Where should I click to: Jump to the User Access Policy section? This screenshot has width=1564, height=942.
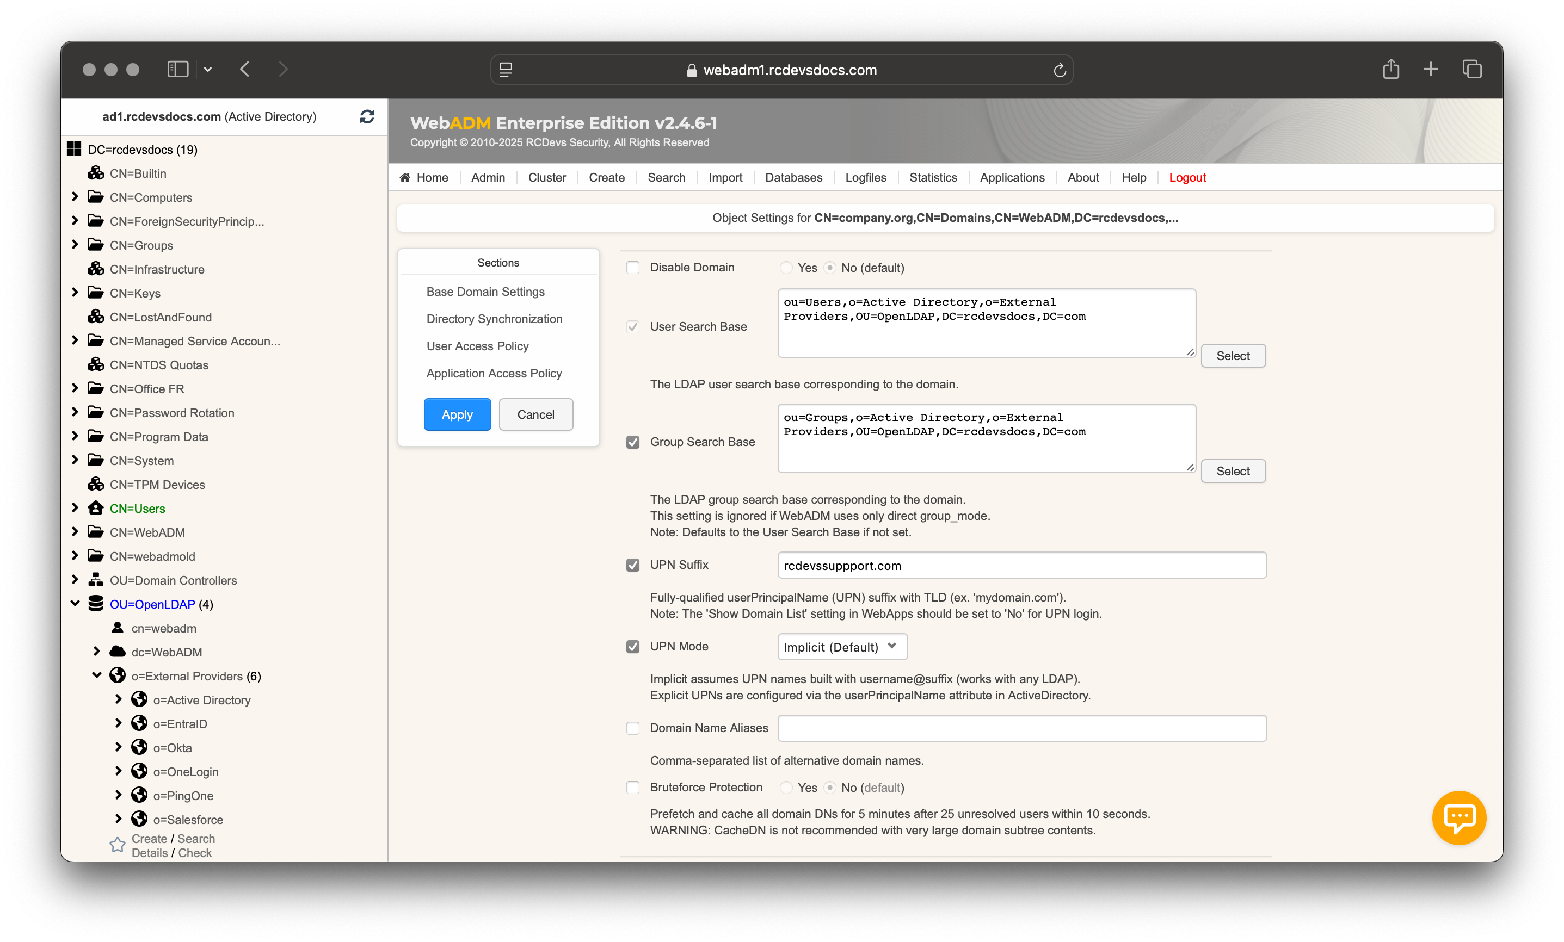[477, 346]
